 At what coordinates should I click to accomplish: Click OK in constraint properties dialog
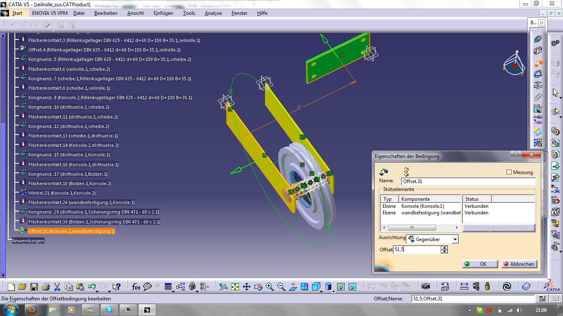click(x=479, y=264)
